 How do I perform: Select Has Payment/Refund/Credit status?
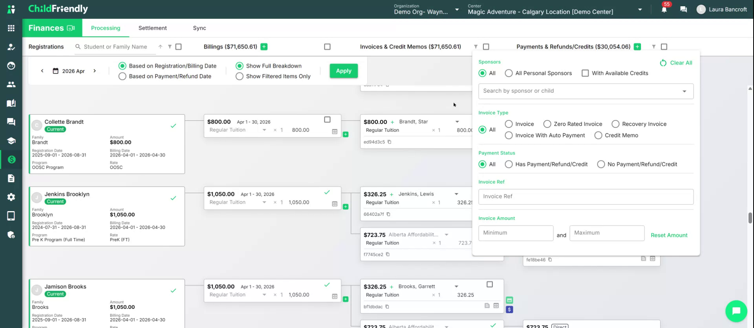(x=509, y=164)
